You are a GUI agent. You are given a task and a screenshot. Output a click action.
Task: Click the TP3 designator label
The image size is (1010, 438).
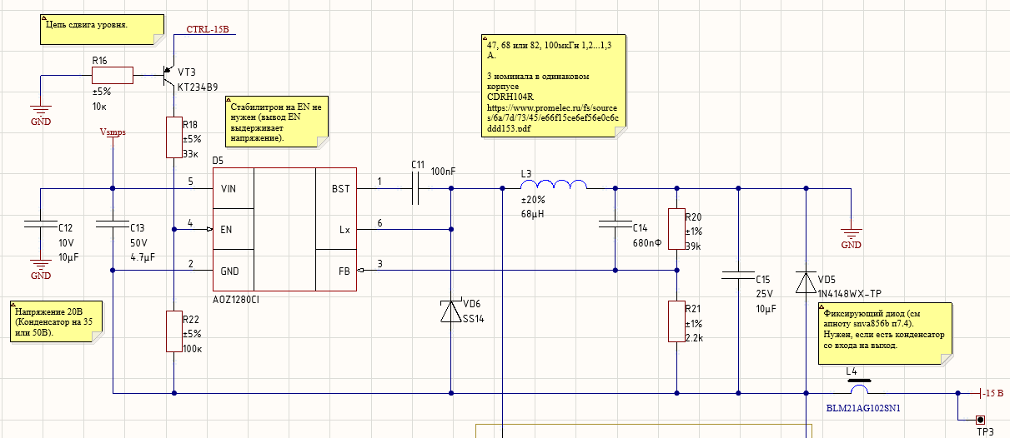[985, 432]
